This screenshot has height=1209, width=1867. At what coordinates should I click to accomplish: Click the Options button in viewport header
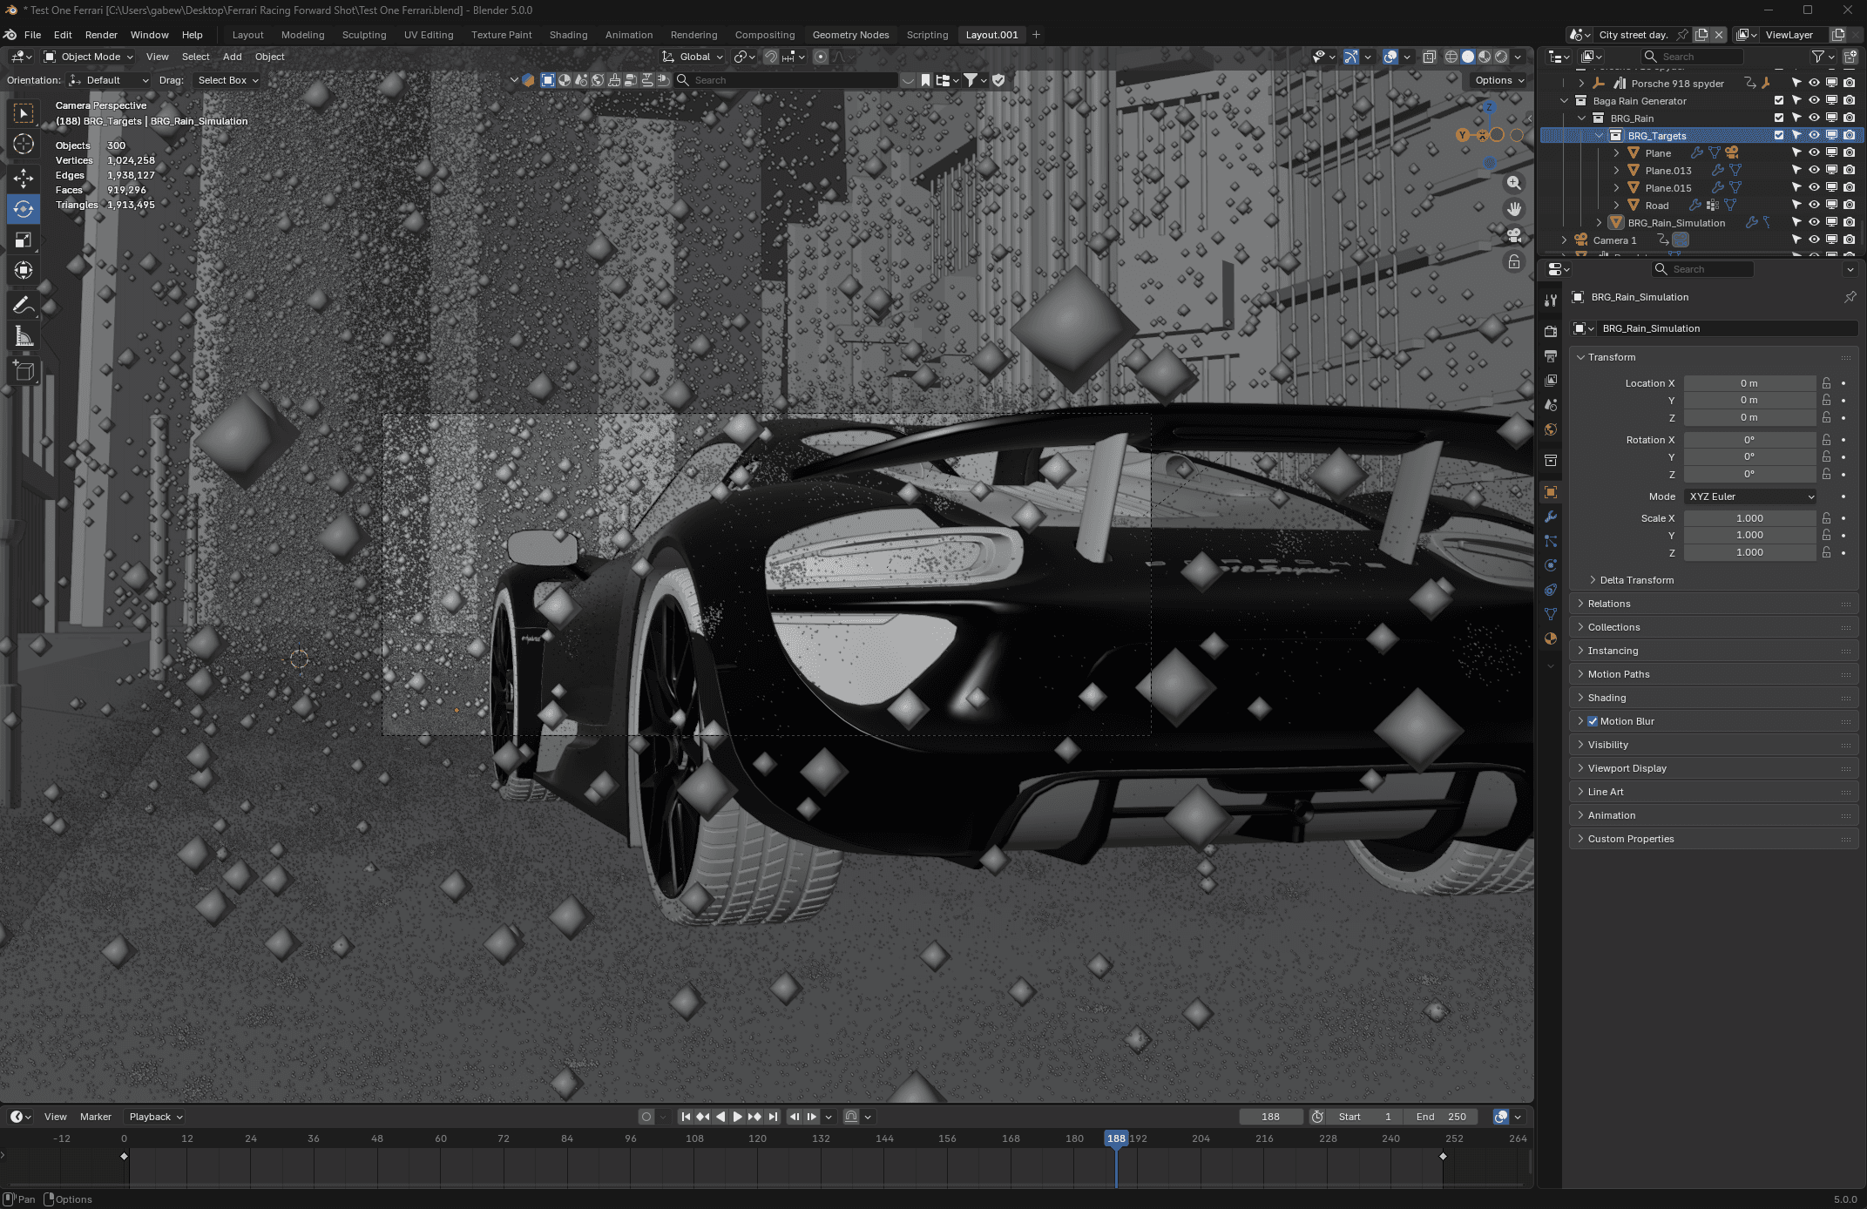[1499, 80]
